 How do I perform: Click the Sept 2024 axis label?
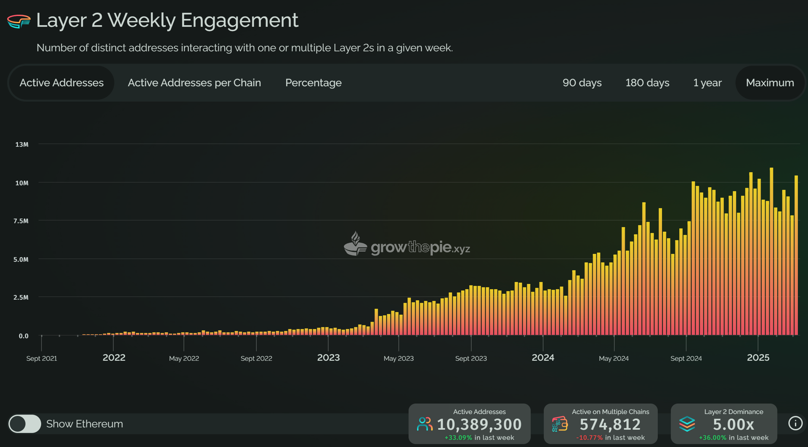pos(686,358)
